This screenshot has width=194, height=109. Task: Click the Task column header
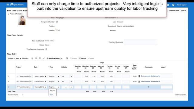click(x=36, y=67)
